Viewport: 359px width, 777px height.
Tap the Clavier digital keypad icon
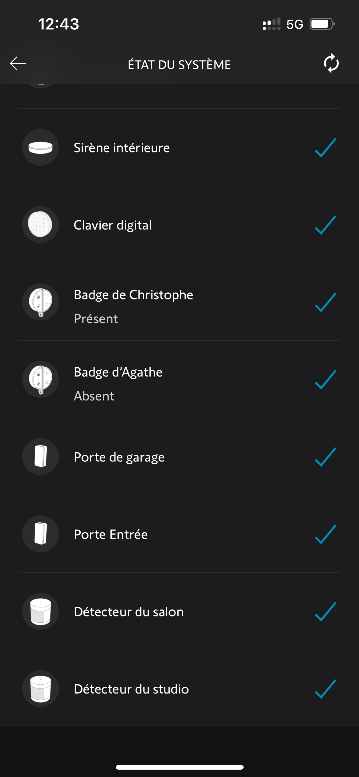[41, 225]
